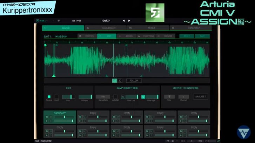The image size is (255, 143).
Task: Click the RESET button
Action: coord(187,36)
